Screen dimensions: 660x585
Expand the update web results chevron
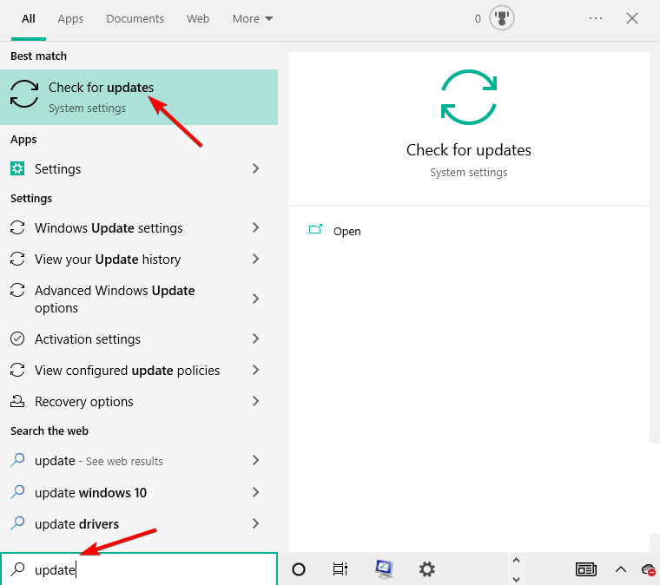[x=255, y=460]
